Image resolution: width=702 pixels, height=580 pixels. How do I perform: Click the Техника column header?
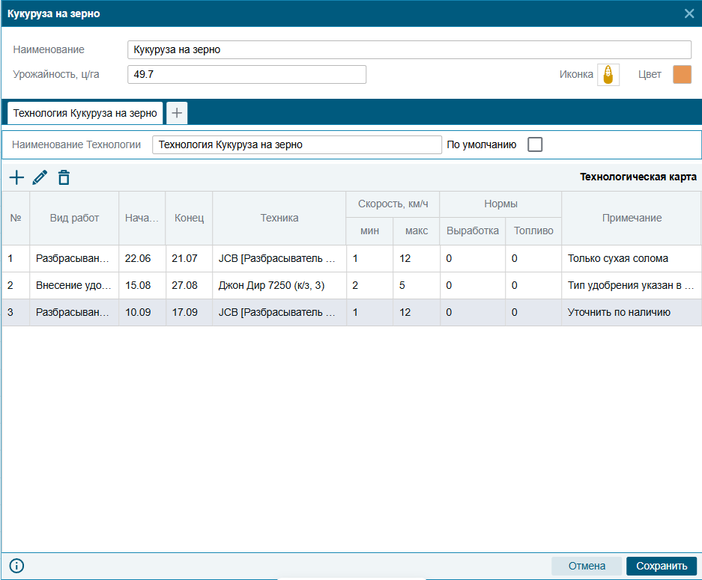point(279,218)
